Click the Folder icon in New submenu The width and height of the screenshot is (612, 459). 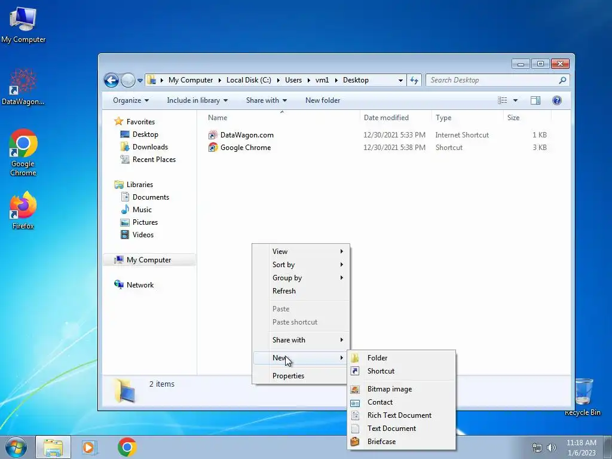[355, 358]
